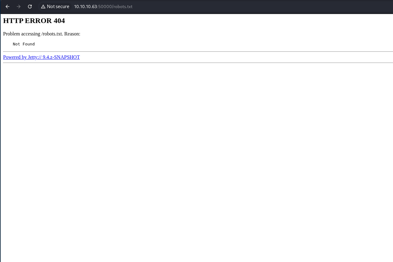Click /robots.txt in the error message
Image resolution: width=393 pixels, height=262 pixels.
tap(52, 34)
